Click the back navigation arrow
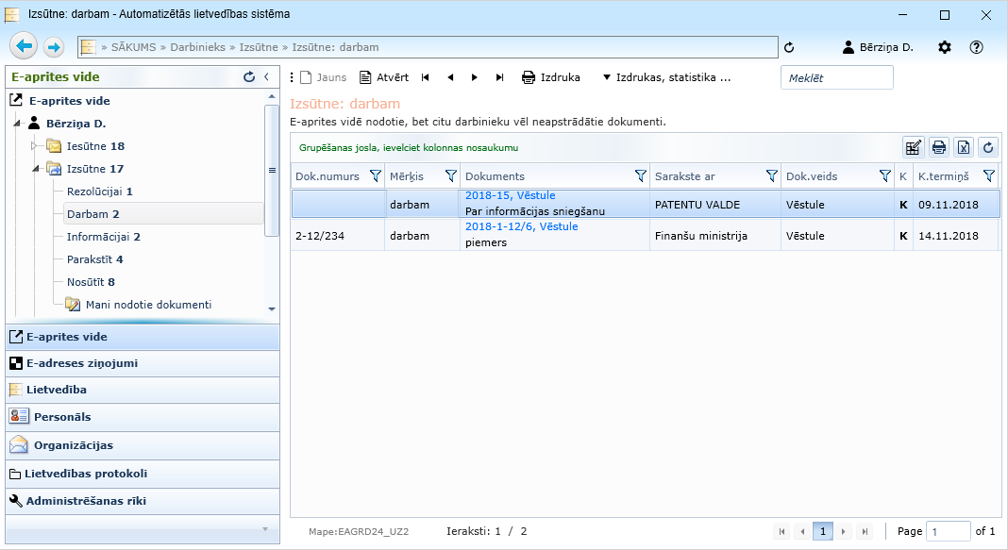This screenshot has width=1008, height=550. [25, 46]
